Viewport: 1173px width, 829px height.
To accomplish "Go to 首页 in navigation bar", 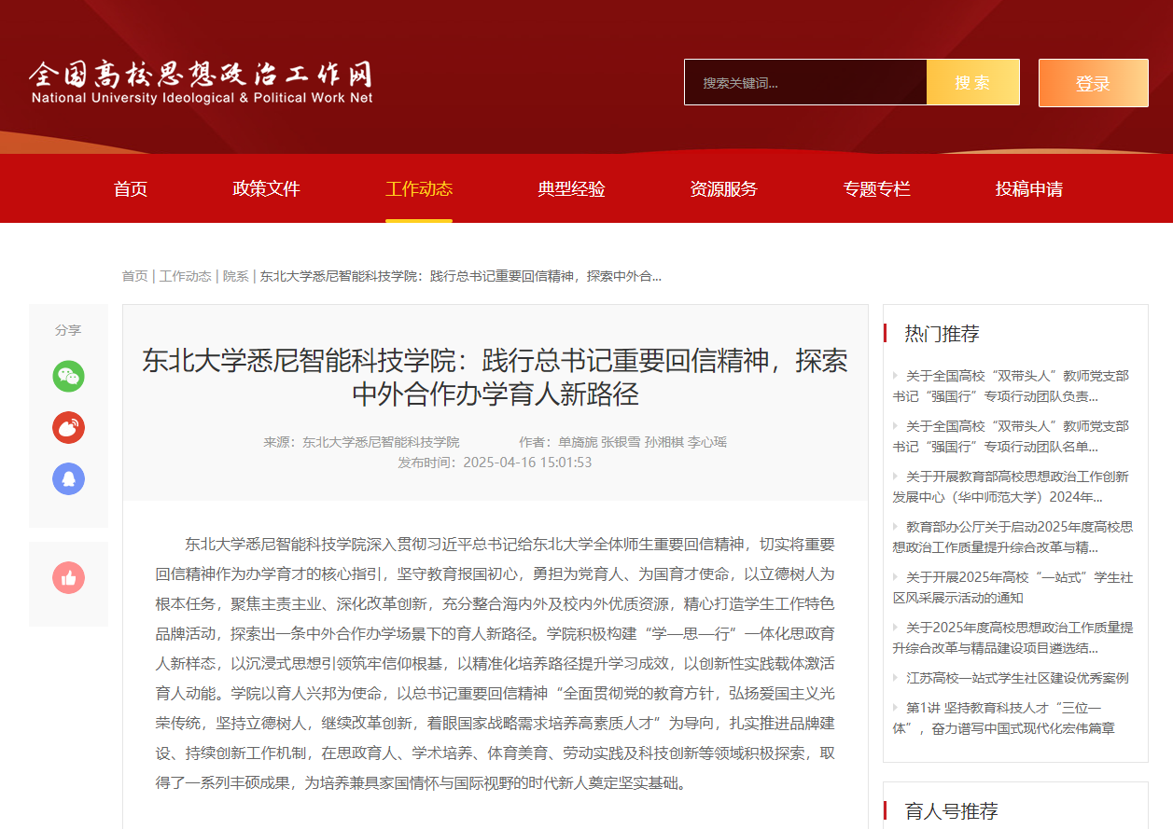I will (131, 189).
